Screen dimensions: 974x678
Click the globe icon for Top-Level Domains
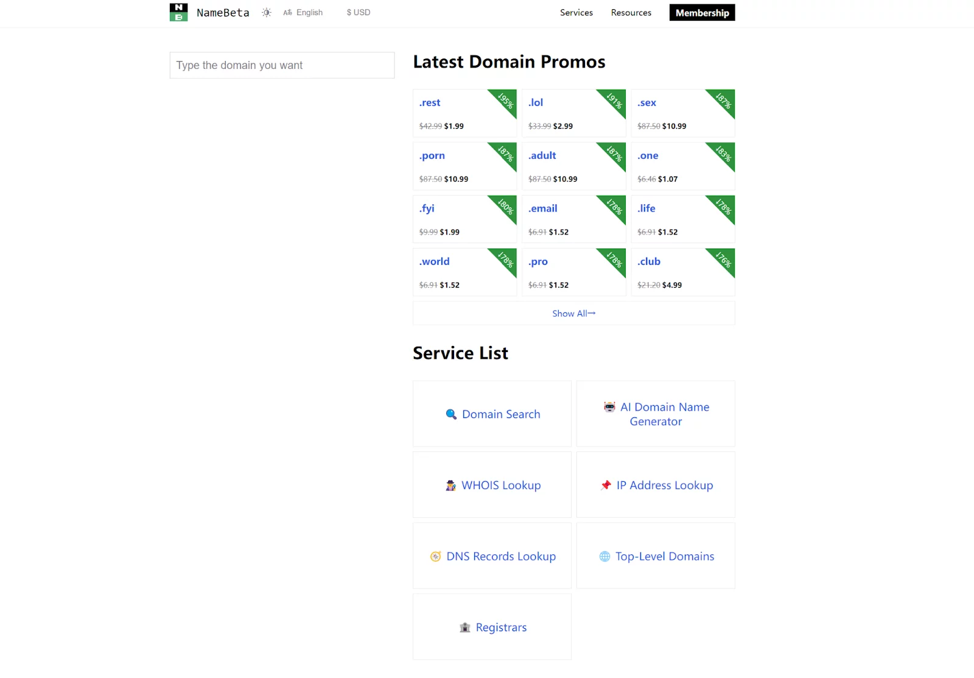604,557
